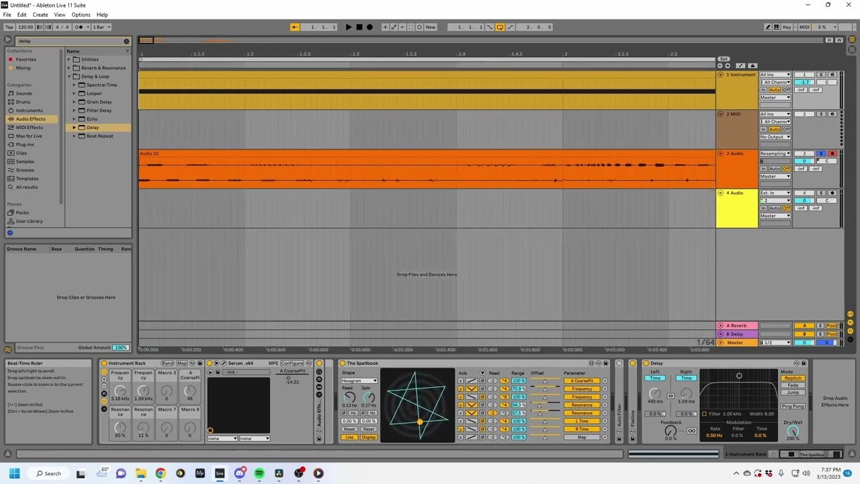The height and width of the screenshot is (484, 860).
Task: Expand the Utilities folder in the browser
Action: click(x=69, y=59)
